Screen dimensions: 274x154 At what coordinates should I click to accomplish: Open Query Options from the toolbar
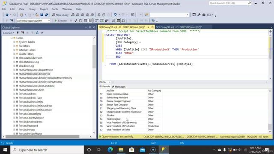tap(86, 21)
